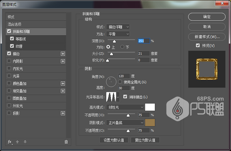Enable the 投影 checkbox

click(x=9, y=113)
